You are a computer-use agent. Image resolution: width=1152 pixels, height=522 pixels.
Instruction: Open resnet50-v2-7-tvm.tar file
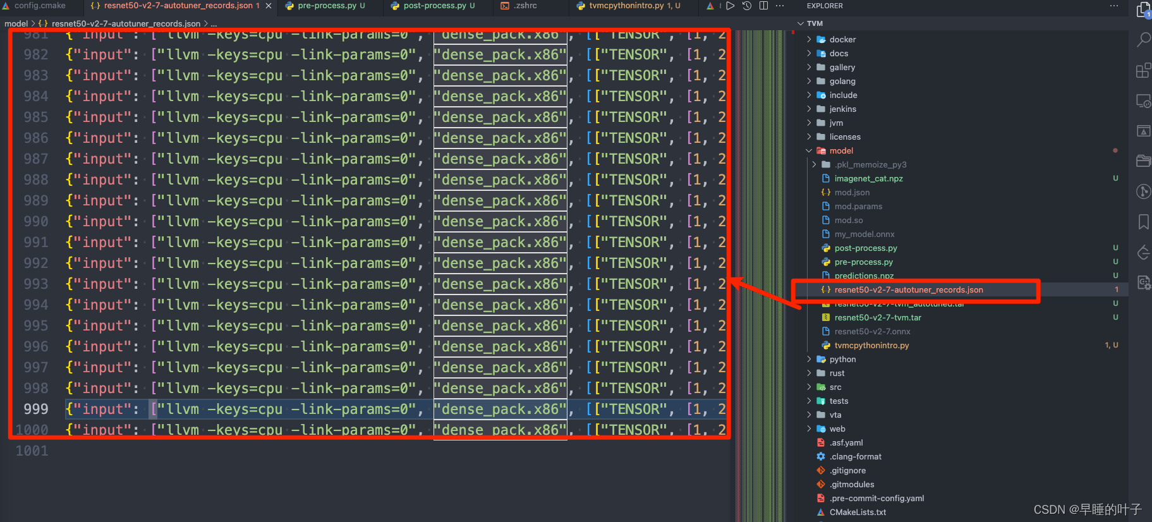coord(877,317)
